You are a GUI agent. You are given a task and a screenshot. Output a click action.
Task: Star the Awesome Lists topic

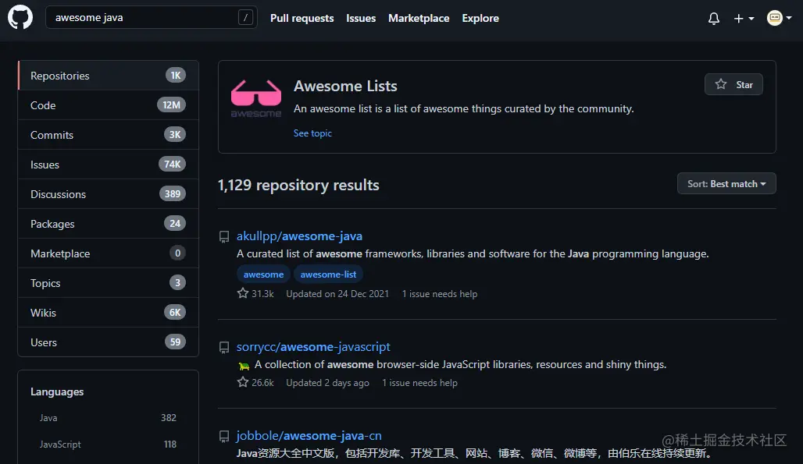[x=733, y=84]
